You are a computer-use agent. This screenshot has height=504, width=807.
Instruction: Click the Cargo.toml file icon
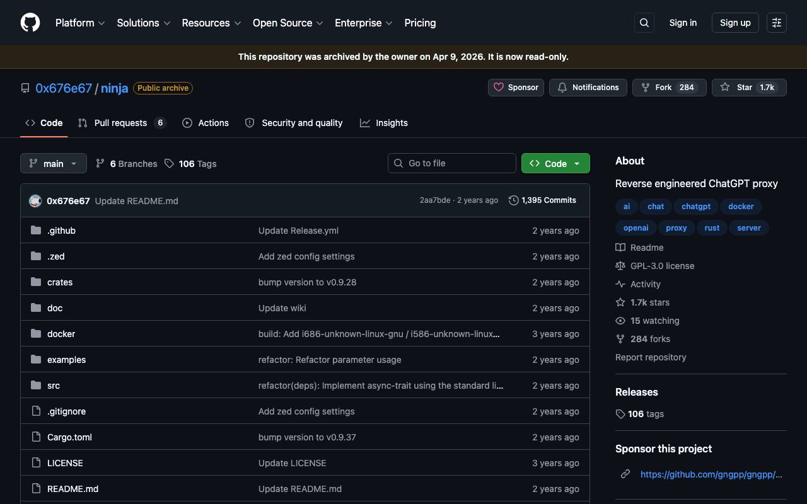click(36, 437)
